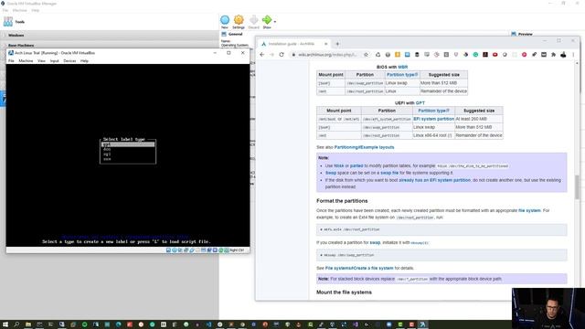Click the taskbar Search magnifier icon
Viewport: 585px width, 329px height.
[x=16, y=324]
